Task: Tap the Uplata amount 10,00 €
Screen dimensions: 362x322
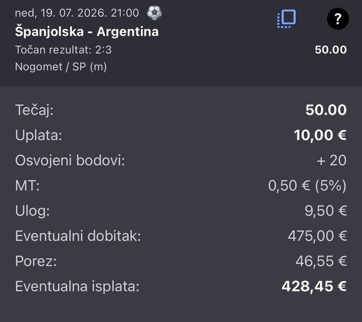Action: point(320,135)
